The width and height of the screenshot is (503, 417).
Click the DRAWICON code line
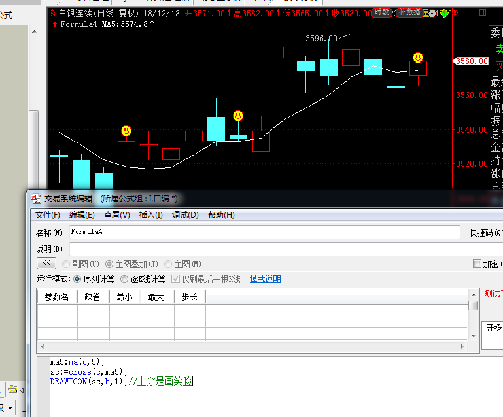point(121,382)
